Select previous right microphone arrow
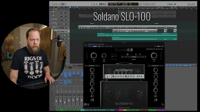200x112 pixels. 149,66
